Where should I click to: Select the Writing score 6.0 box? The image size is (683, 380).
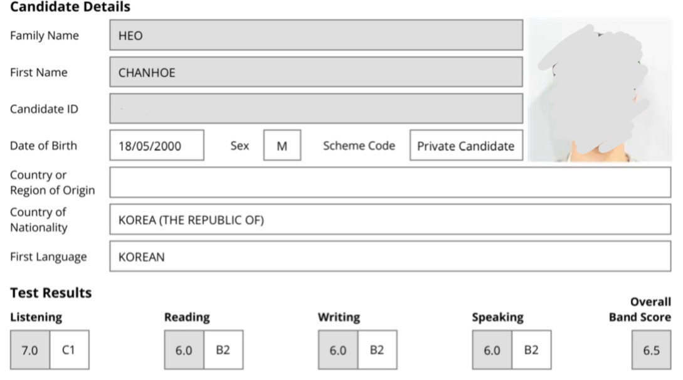click(338, 350)
